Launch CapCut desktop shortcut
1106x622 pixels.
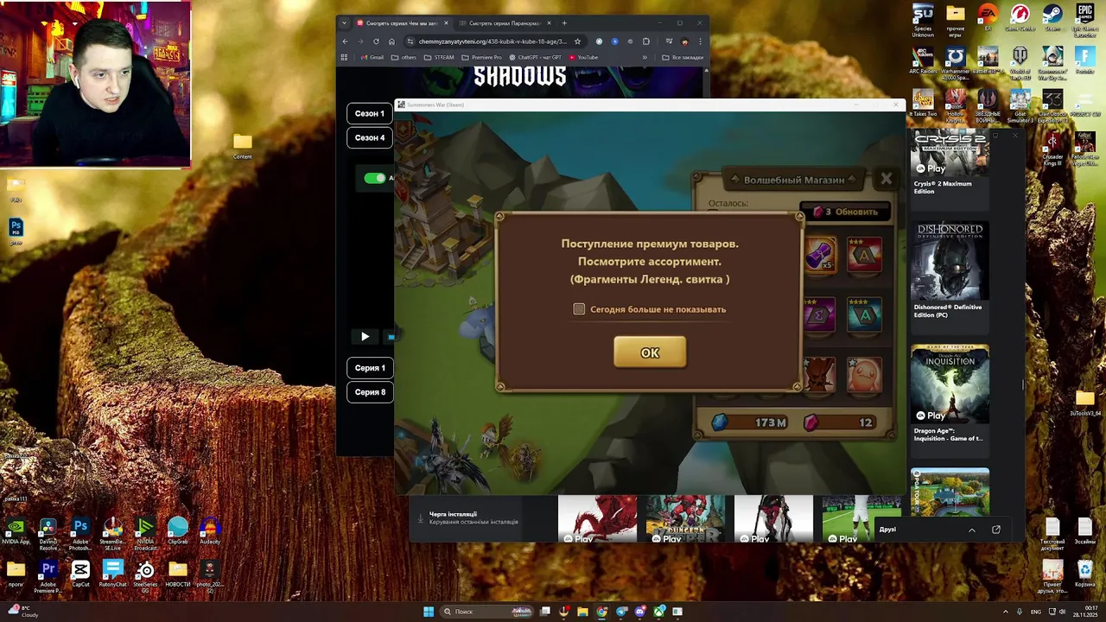pyautogui.click(x=80, y=574)
